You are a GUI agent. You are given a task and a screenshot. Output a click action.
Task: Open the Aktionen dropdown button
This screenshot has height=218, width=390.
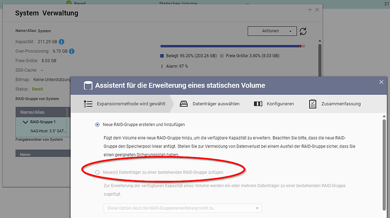click(272, 31)
